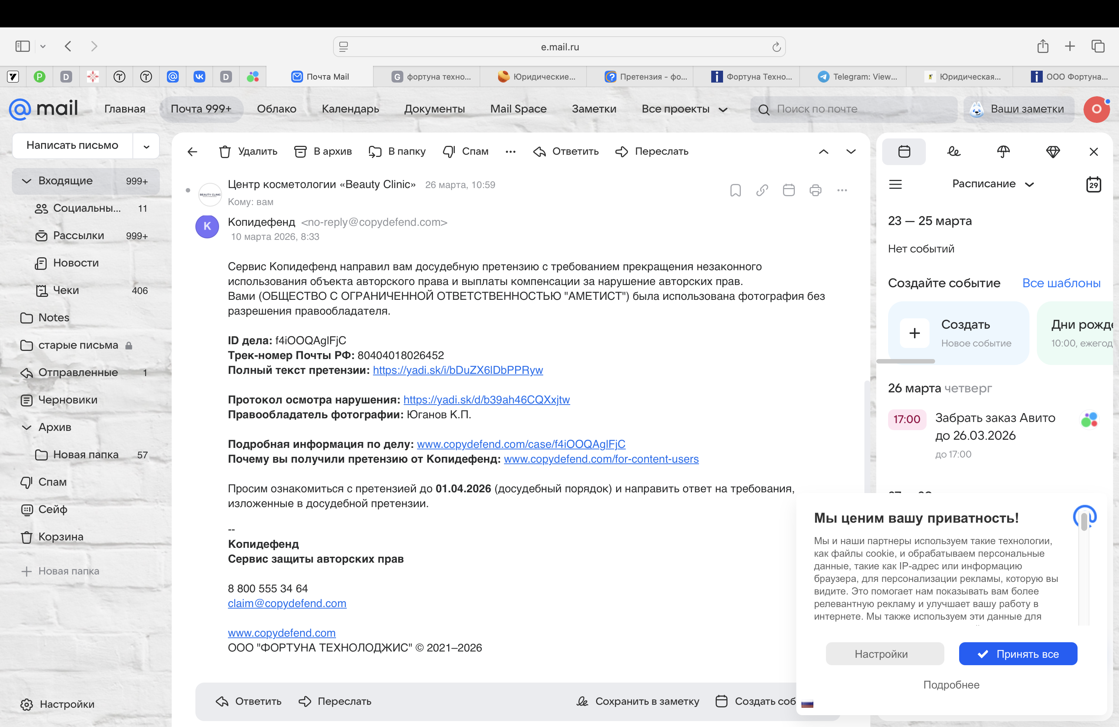Image resolution: width=1119 pixels, height=727 pixels.
Task: Open Заметки in the top navigation
Action: [594, 109]
